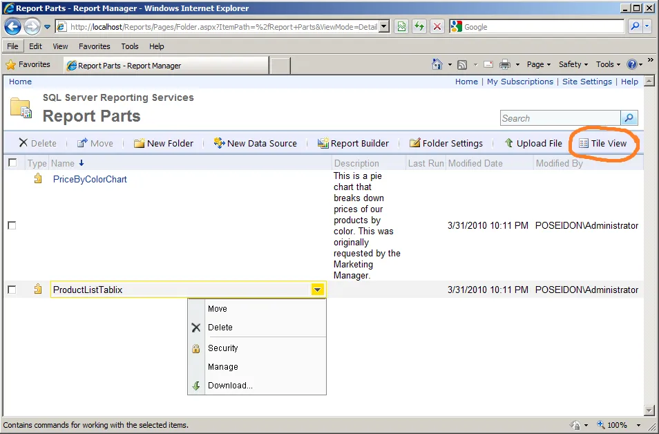
Task: Switch to Tile View
Action: [602, 144]
